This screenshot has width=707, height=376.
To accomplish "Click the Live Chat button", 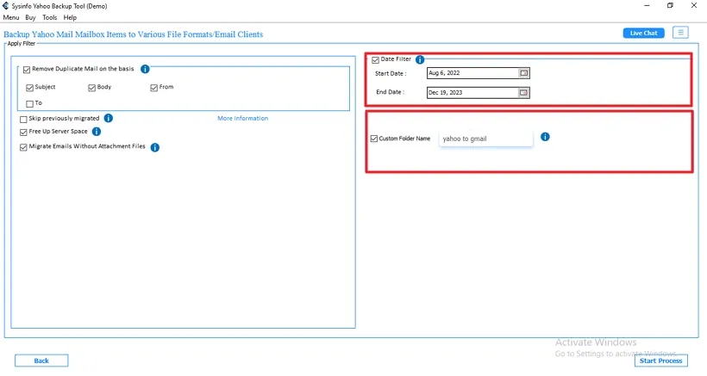I will 643,33.
